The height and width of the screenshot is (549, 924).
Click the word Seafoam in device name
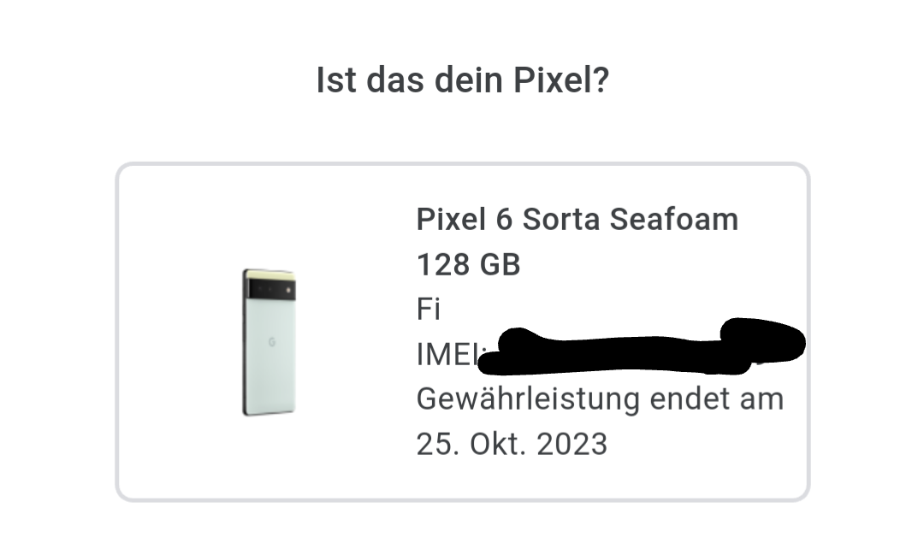tap(673, 219)
